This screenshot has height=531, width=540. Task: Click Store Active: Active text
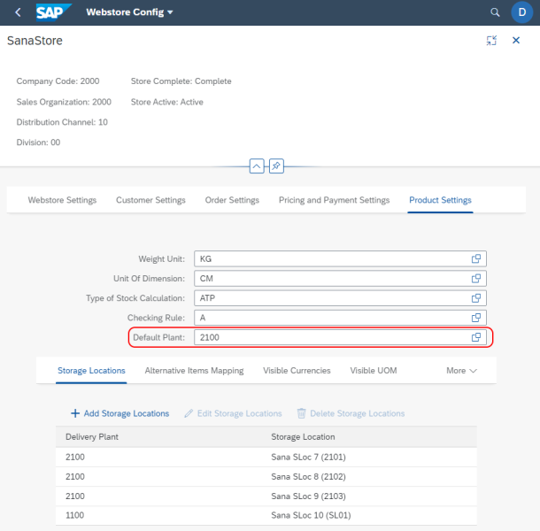(167, 102)
